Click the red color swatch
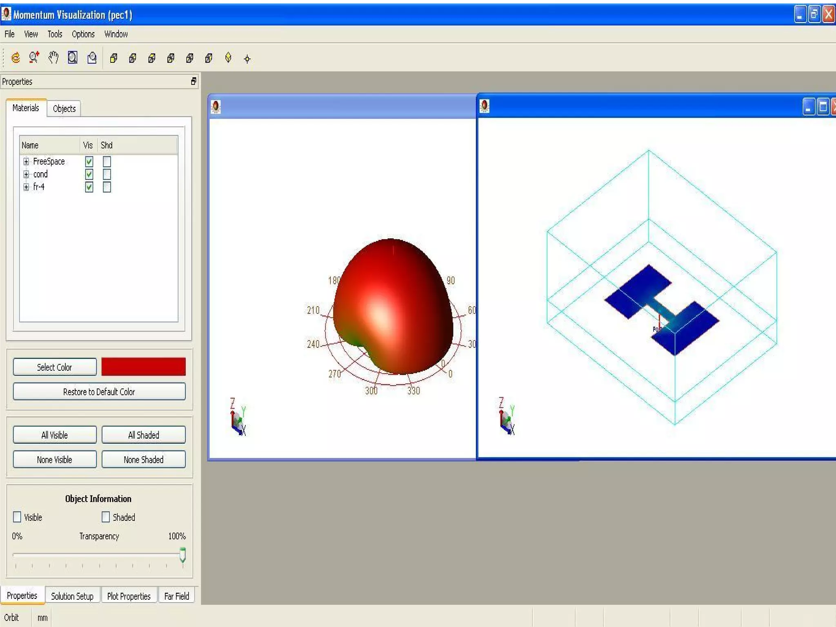Image resolution: width=836 pixels, height=627 pixels. click(143, 367)
